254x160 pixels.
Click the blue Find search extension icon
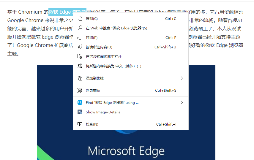[80, 102]
